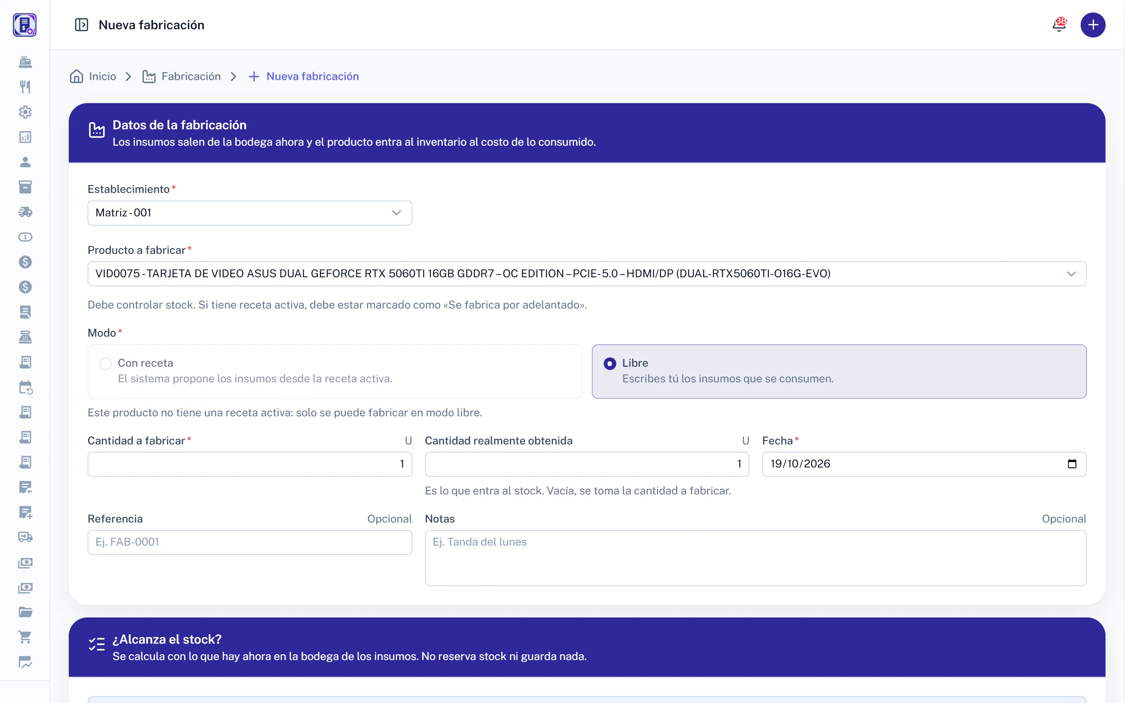Open the receipt with plus sign icon
The width and height of the screenshot is (1125, 703).
(25, 512)
